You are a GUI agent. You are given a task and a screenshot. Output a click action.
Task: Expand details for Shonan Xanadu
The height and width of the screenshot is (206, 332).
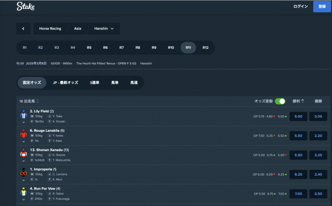coord(23,161)
